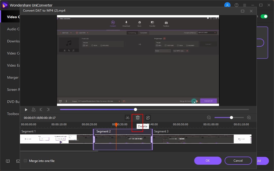This screenshot has width=274, height=171.
Task: Maximize the trim dialog window
Action: point(243,11)
